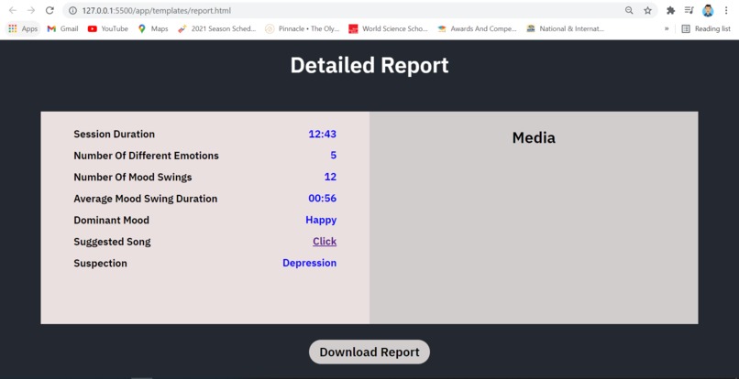Open the Awards And Compe bookmark

point(477,28)
